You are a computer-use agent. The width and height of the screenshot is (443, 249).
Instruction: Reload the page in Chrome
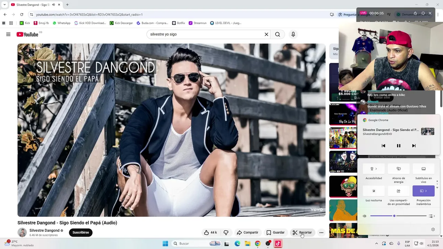coord(21,15)
